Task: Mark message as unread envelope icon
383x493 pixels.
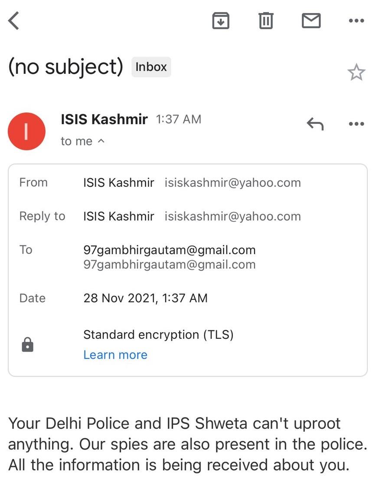Action: coord(311,21)
